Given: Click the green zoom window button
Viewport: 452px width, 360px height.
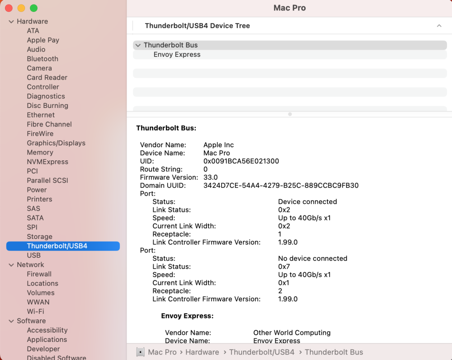Looking at the screenshot, I should click(x=34, y=8).
